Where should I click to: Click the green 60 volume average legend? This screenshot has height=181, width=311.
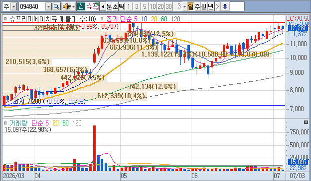65,123
